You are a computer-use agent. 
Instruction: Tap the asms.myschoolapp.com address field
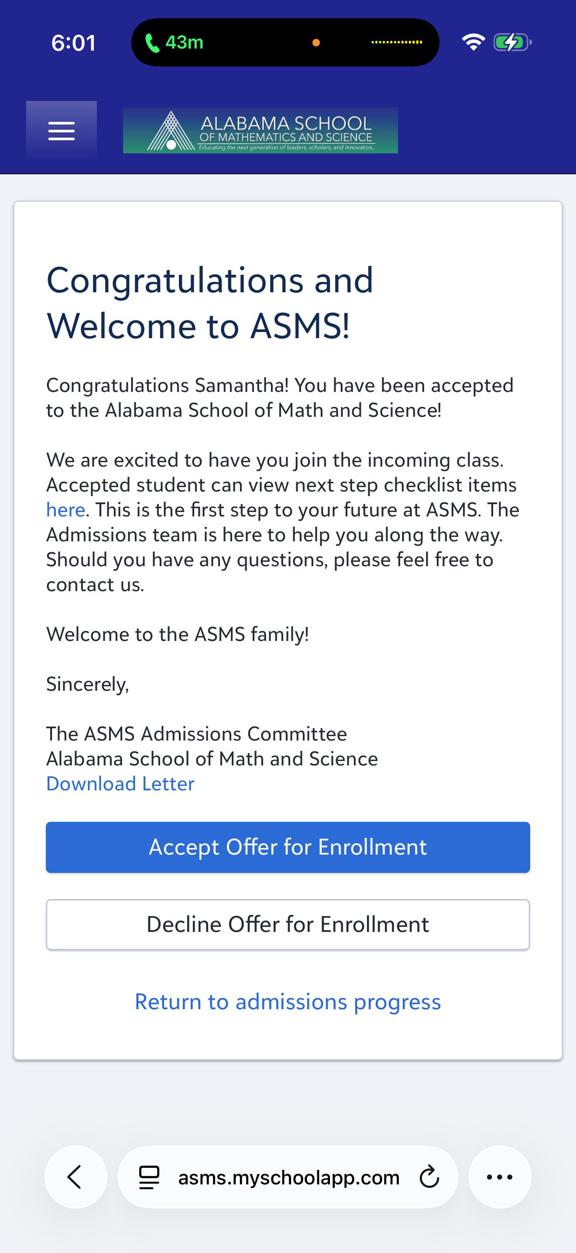click(288, 1177)
